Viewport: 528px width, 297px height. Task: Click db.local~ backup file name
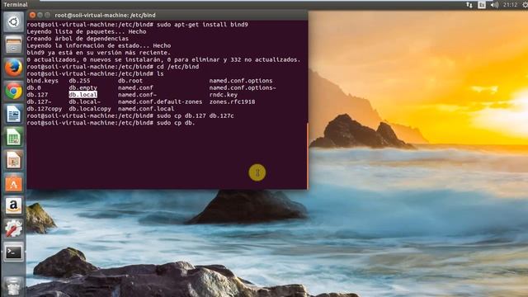click(84, 101)
